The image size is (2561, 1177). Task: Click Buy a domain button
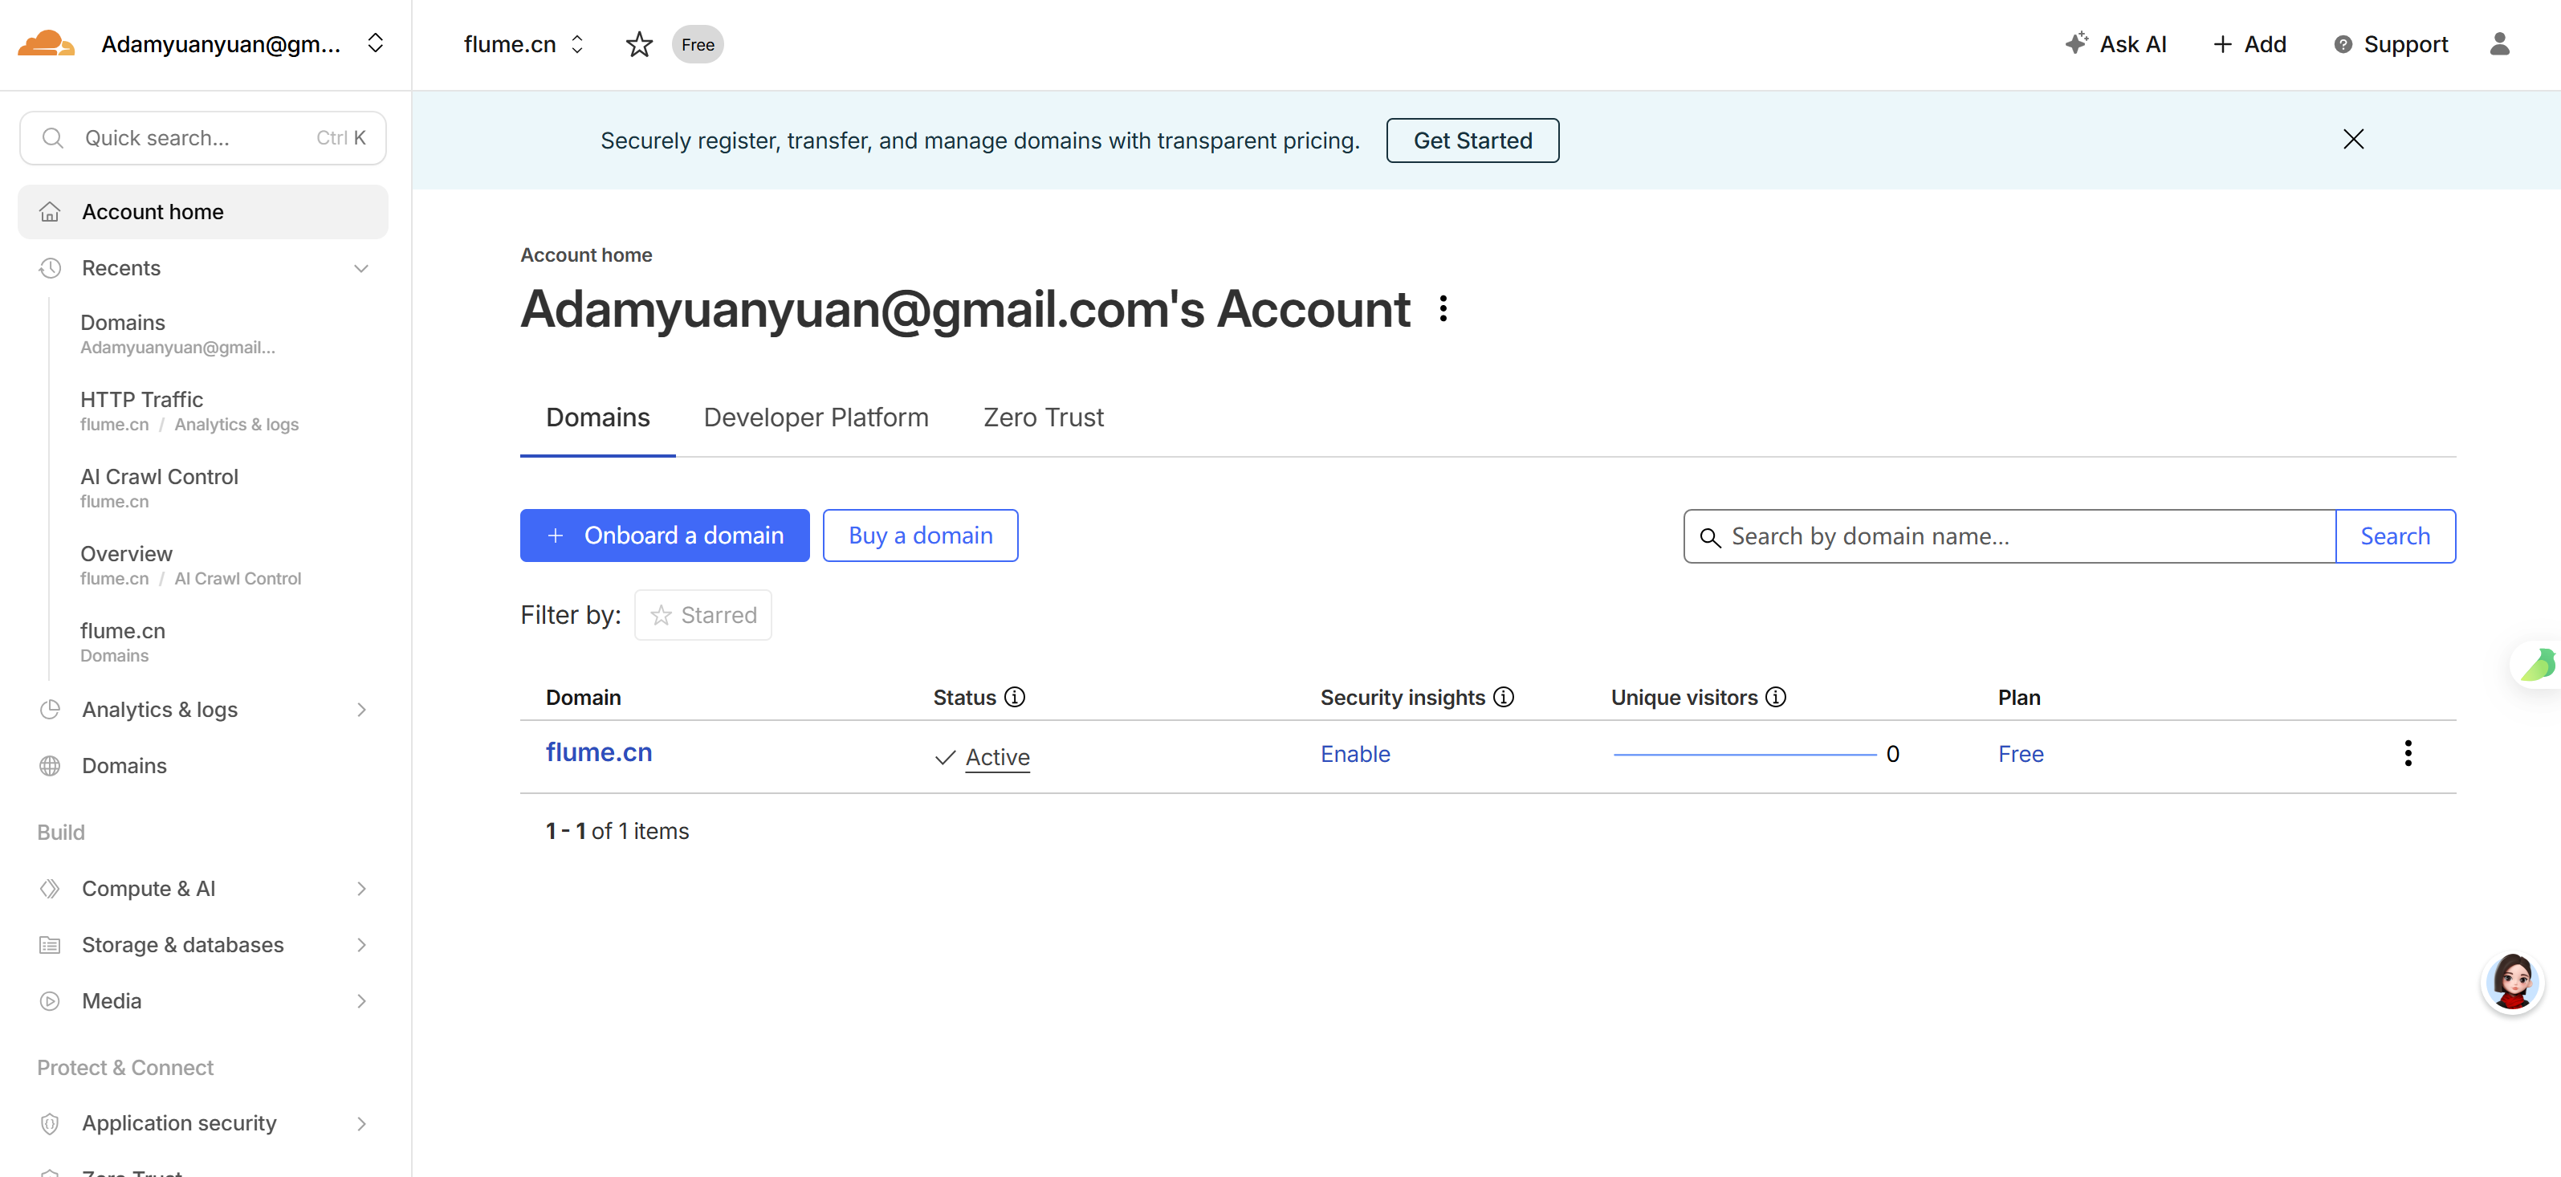click(919, 536)
